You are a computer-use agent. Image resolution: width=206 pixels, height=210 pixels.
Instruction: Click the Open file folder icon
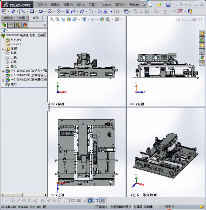(159, 5)
